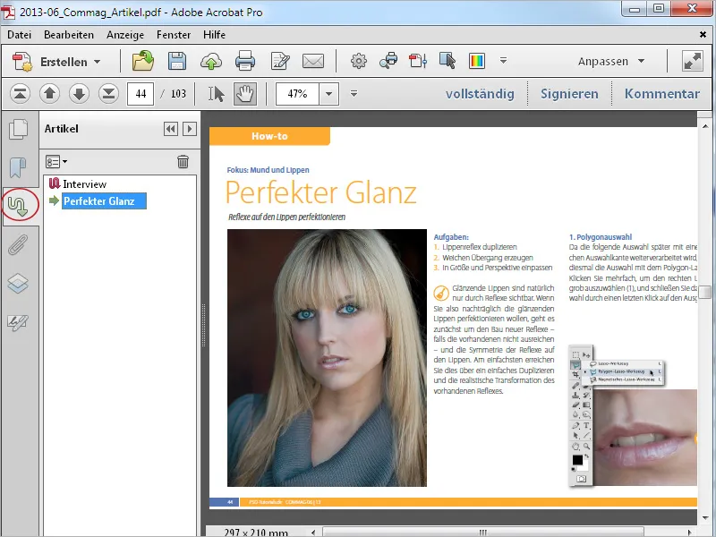
Task: Select the Interview article in list
Action: point(84,184)
